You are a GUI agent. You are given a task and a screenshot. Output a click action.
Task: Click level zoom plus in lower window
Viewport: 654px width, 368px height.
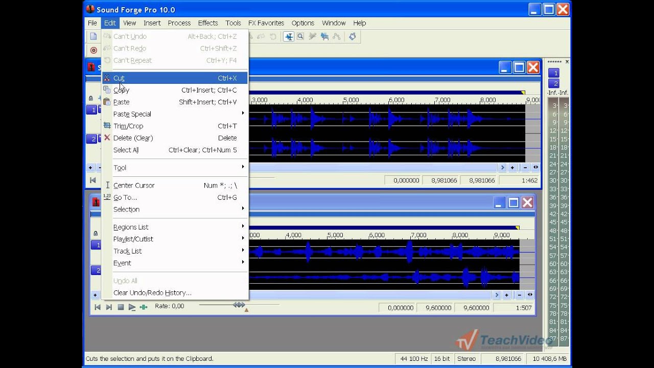pos(95,295)
